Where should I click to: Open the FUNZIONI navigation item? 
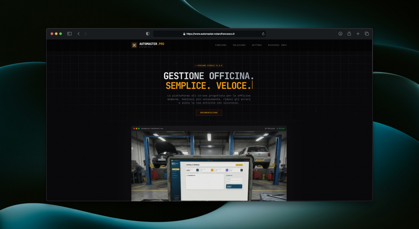pyautogui.click(x=221, y=45)
